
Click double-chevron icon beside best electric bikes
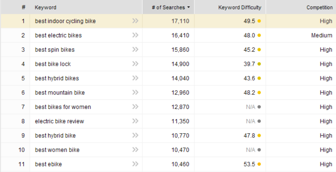coord(135,35)
